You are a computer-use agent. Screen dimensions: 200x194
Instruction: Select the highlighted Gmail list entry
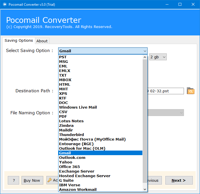100,153
